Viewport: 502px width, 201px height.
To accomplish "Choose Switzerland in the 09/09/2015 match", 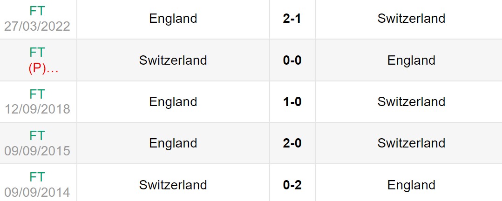I will click(411, 143).
